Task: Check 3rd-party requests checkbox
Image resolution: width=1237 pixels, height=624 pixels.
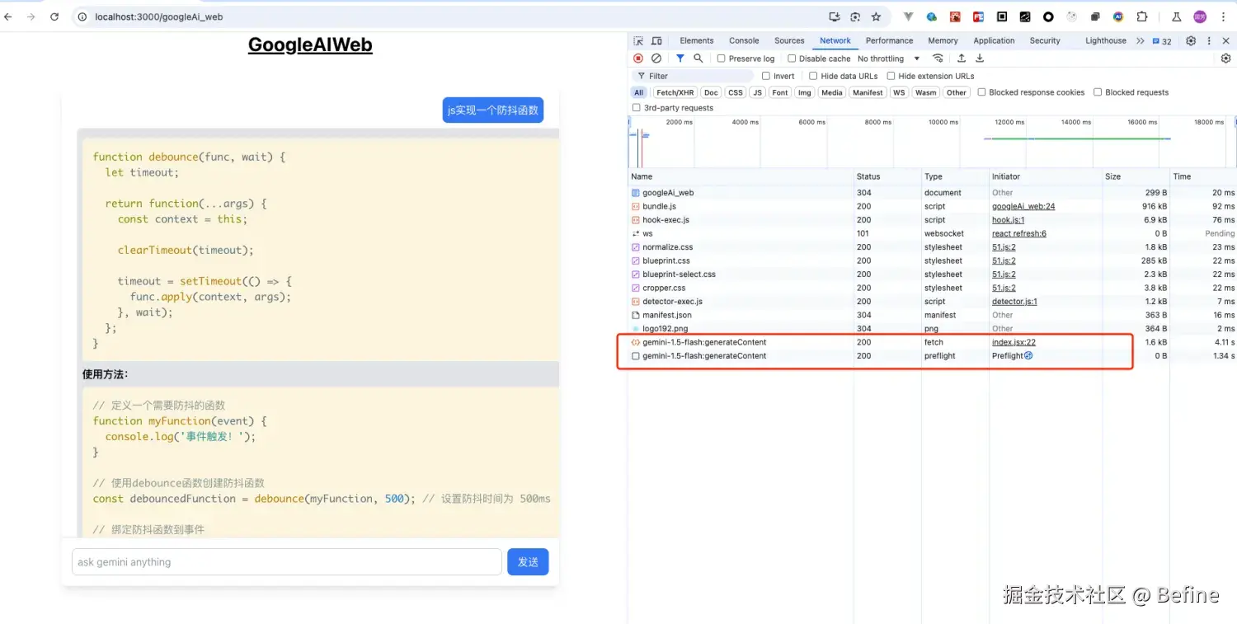Action: pyautogui.click(x=636, y=108)
